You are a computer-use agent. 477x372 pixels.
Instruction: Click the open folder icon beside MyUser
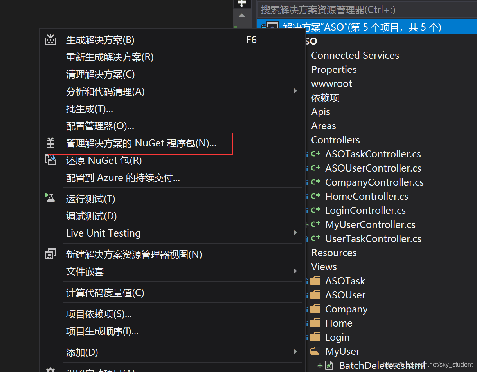pos(315,351)
